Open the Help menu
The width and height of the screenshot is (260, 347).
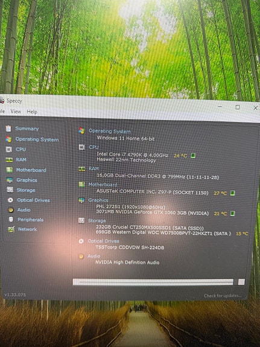coord(32,112)
